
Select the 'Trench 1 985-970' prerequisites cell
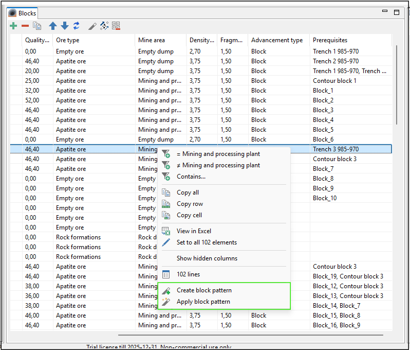(351, 51)
